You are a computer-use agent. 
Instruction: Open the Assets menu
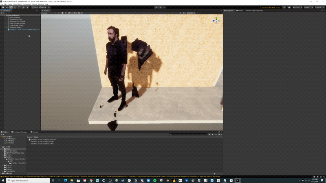click(x=10, y=4)
